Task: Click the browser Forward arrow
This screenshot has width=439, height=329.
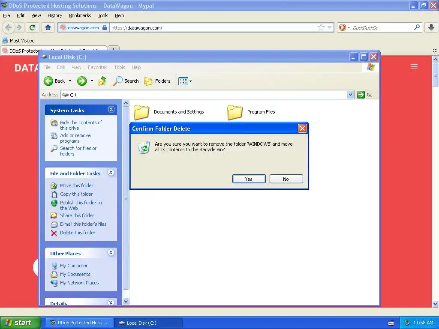Action: (19, 27)
